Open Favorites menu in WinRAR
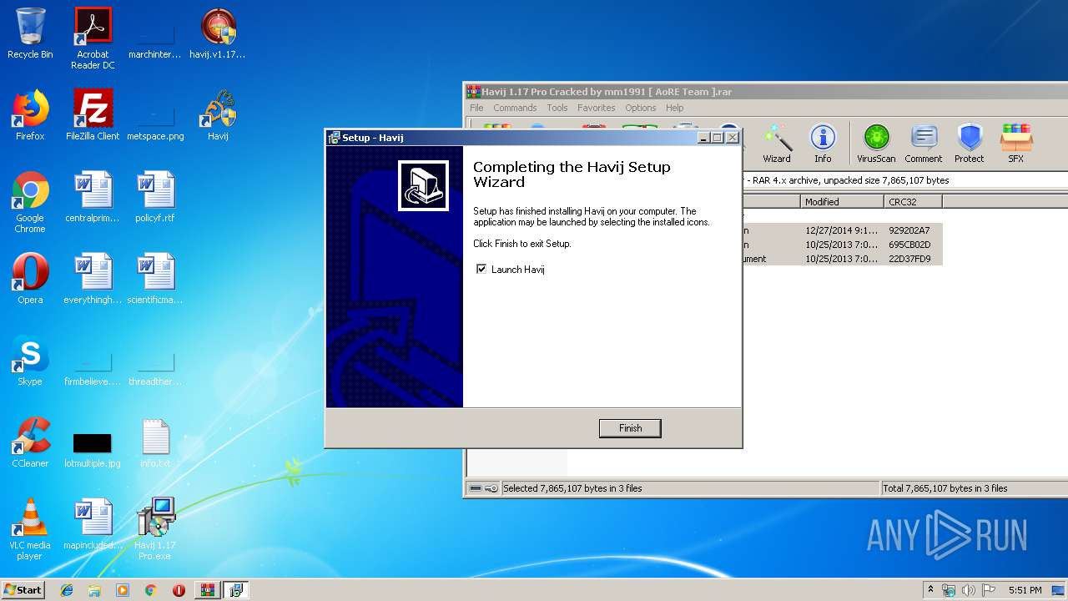 point(597,108)
